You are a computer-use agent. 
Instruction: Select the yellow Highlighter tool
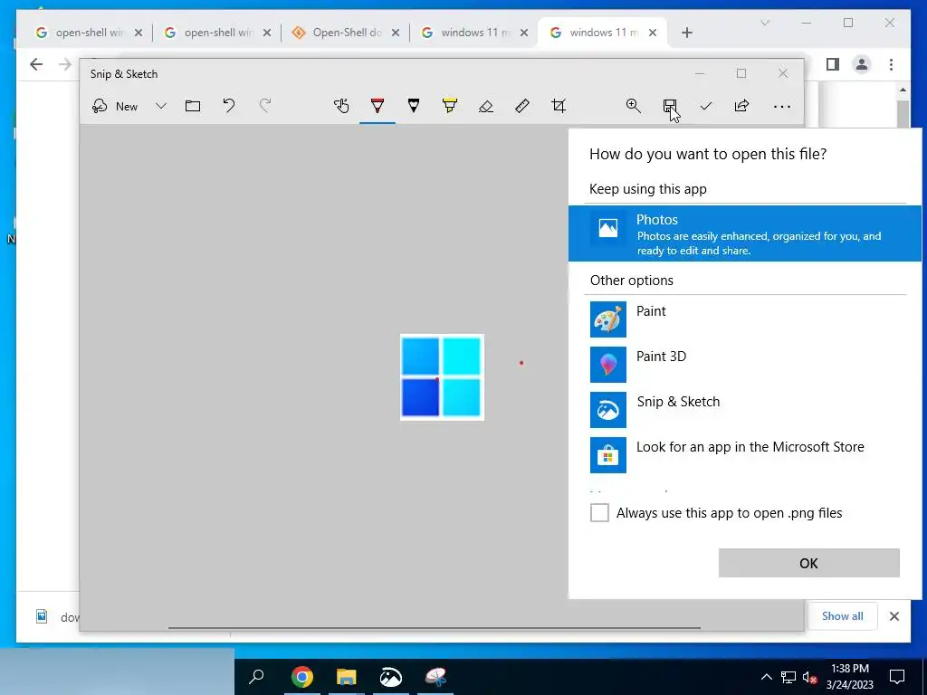point(450,107)
